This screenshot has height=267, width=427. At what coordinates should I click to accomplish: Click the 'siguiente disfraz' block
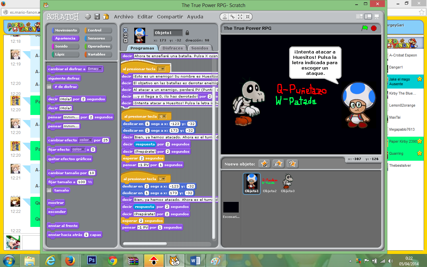point(64,79)
